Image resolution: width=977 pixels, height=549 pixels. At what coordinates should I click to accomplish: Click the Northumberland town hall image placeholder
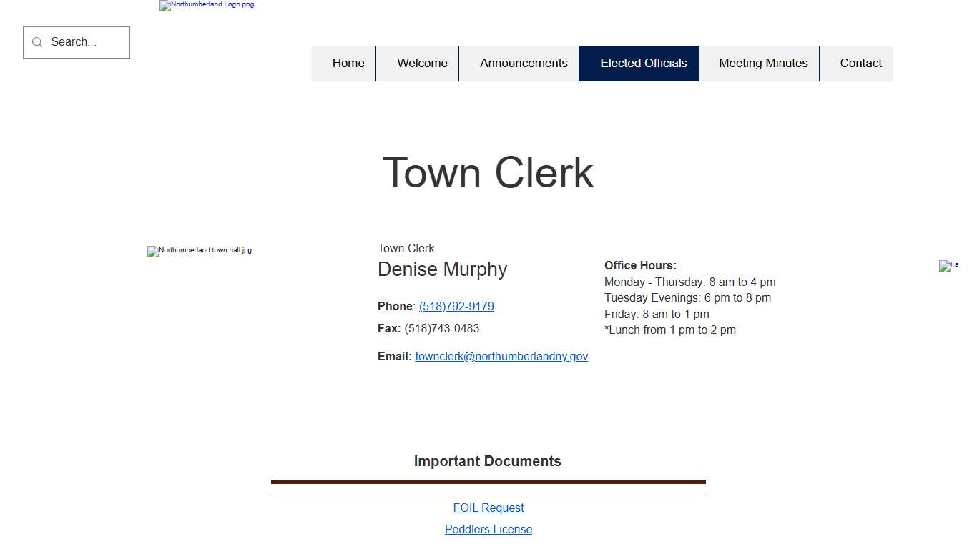199,251
